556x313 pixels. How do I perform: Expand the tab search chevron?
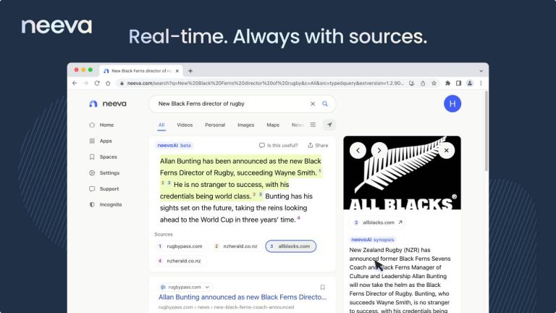coord(481,71)
